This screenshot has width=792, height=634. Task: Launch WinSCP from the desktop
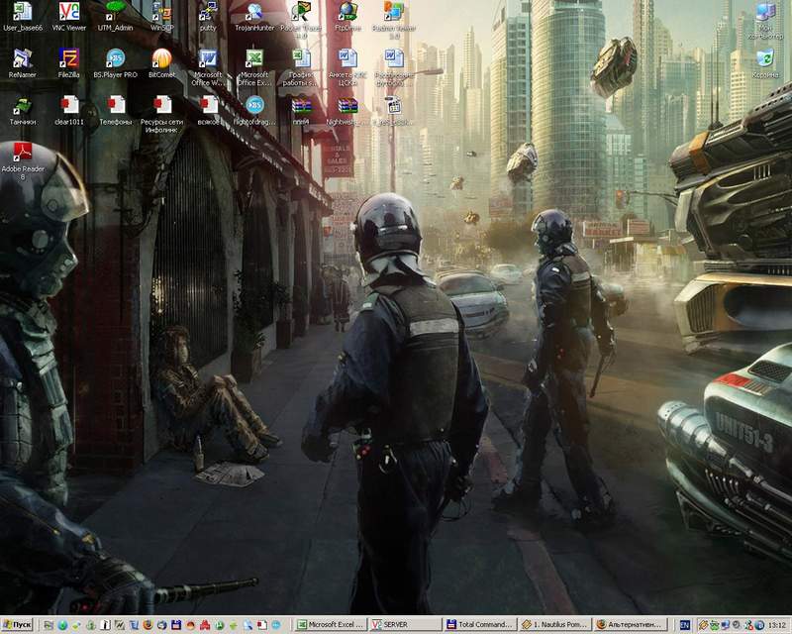[161, 17]
